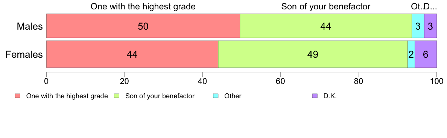Select the Males green bar segment labeled 44
Screen dimensions: 447x138
click(x=326, y=26)
